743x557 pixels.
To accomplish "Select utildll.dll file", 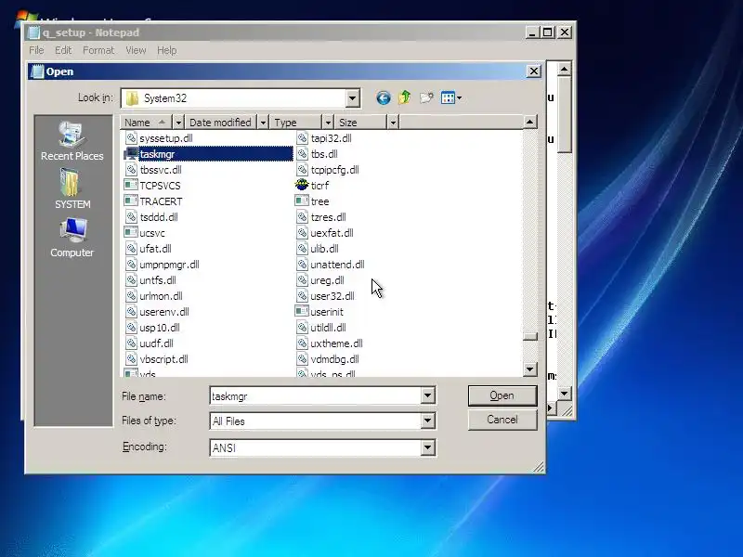I will 320,328.
